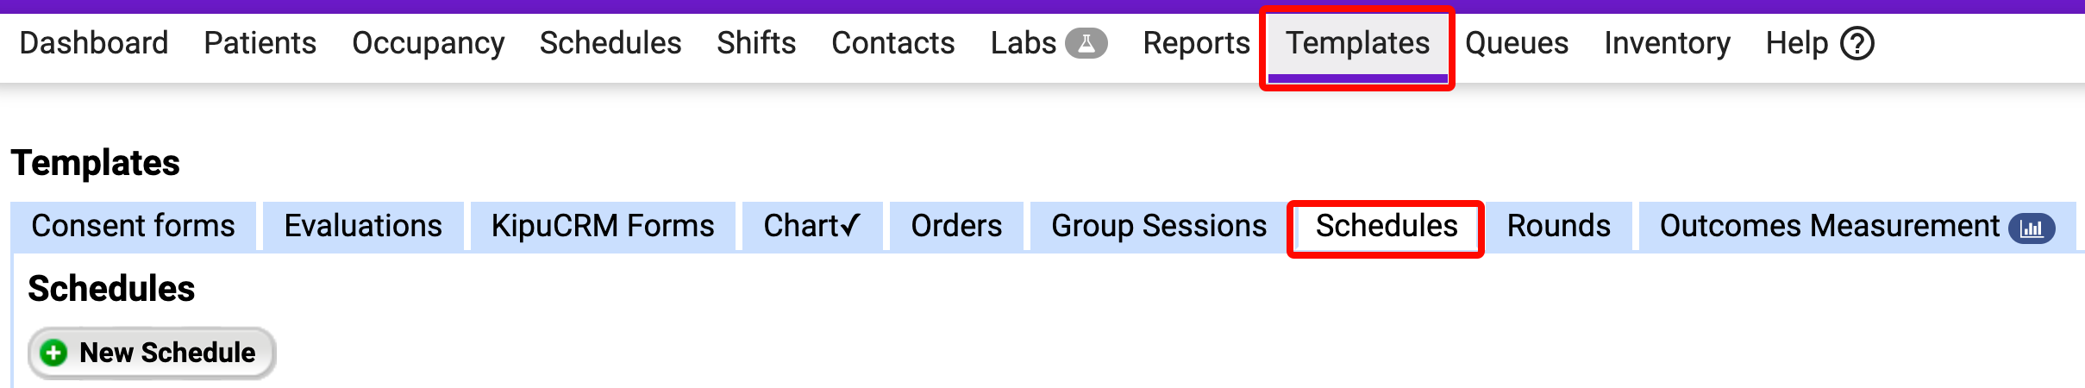Click the Labs flask icon
The image size is (2085, 388).
pyautogui.click(x=1086, y=43)
